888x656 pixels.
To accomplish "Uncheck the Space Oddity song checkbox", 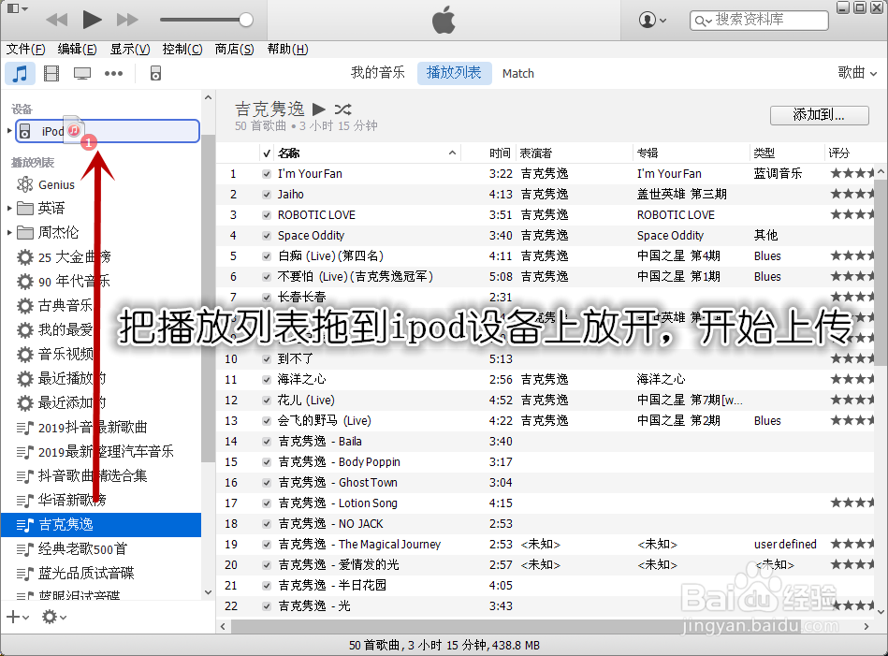I will click(x=267, y=236).
